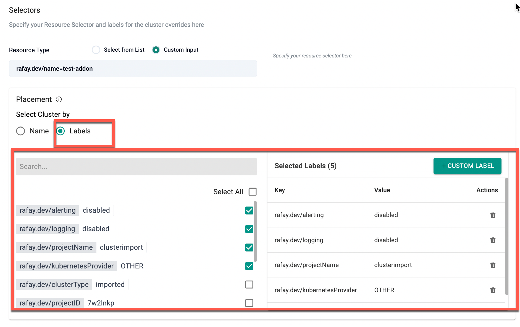Delete the rafay.dev/logging selected label
Image resolution: width=520 pixels, height=327 pixels.
[493, 240]
